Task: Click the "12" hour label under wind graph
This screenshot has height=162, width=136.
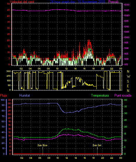Action: (x=66, y=69)
